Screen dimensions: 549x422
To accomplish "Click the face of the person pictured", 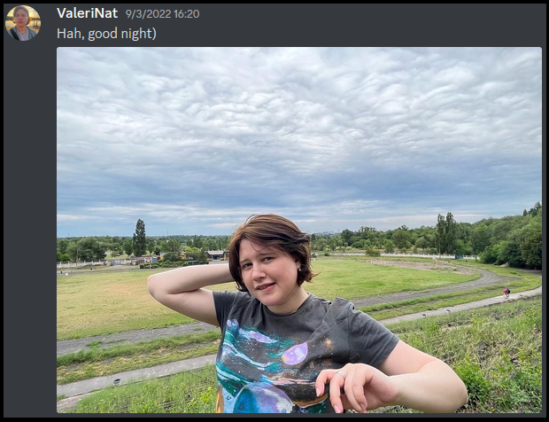I will pyautogui.click(x=265, y=271).
